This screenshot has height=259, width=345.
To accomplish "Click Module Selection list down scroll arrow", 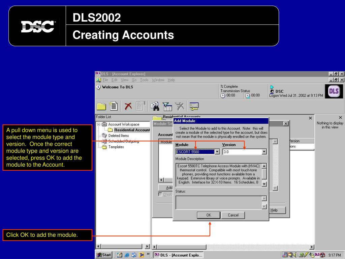I will 275,188.
